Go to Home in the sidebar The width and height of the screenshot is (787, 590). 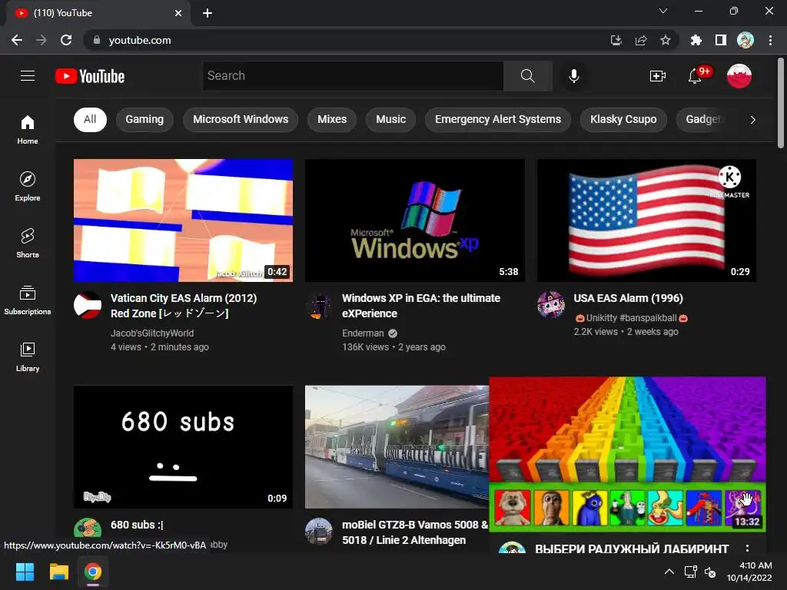click(x=28, y=130)
